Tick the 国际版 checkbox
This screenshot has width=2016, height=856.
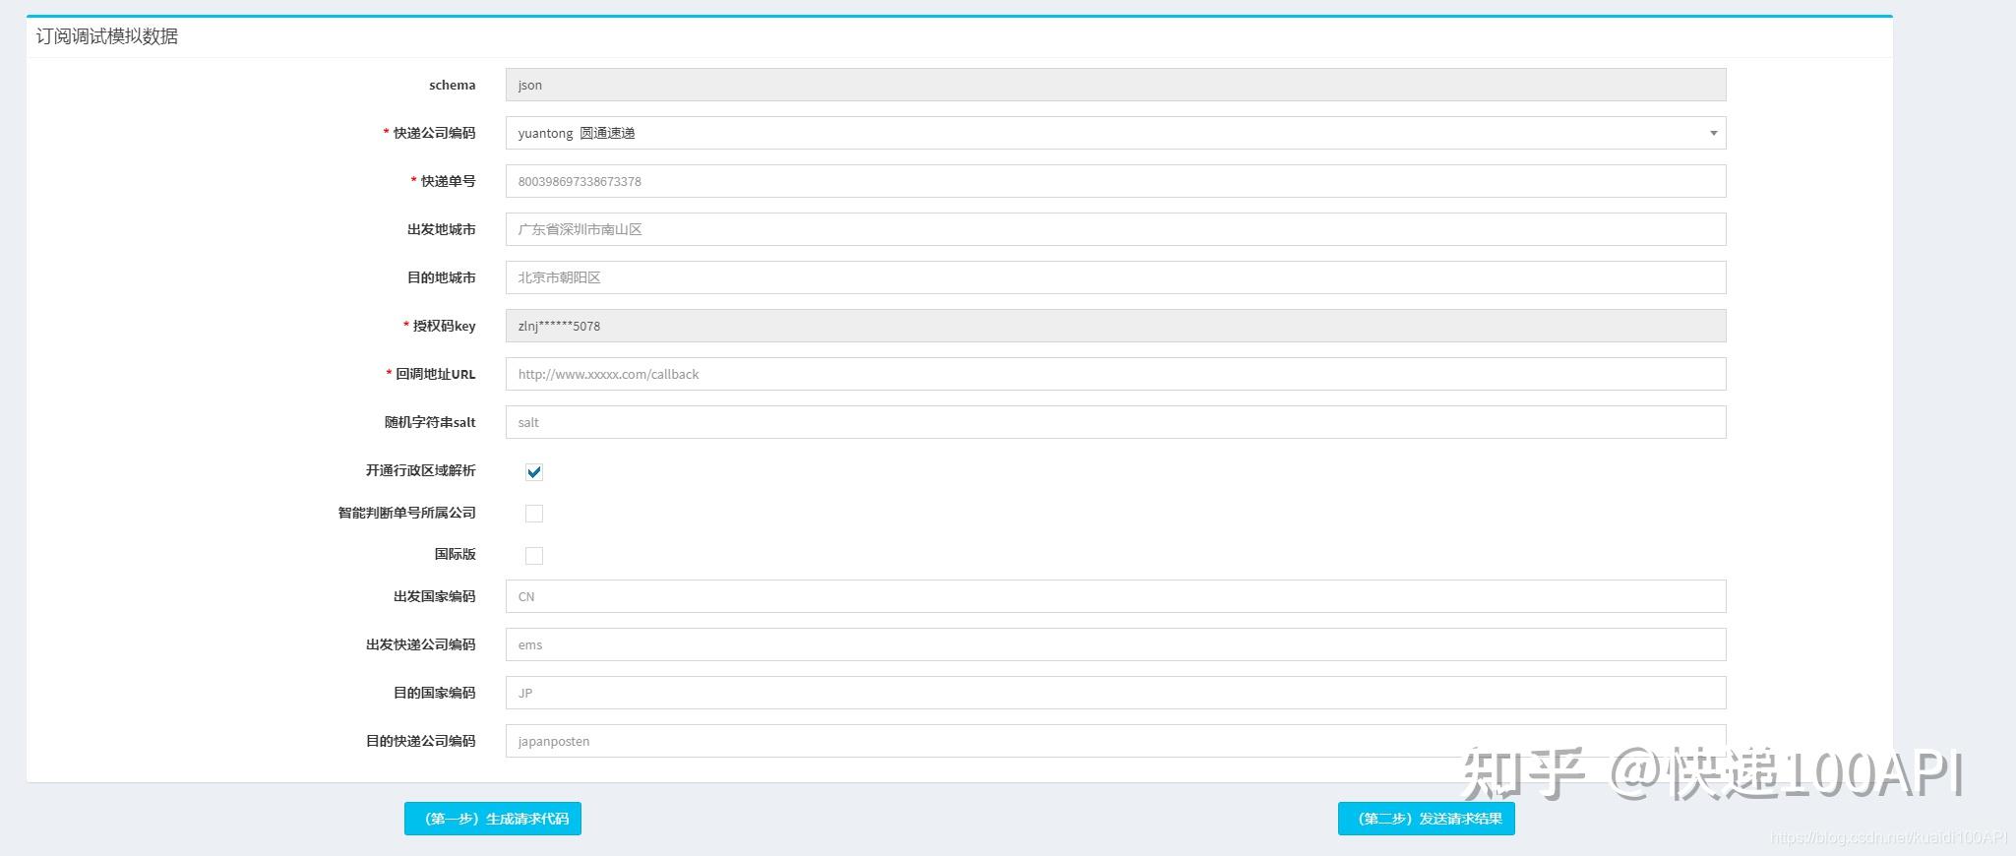click(534, 556)
